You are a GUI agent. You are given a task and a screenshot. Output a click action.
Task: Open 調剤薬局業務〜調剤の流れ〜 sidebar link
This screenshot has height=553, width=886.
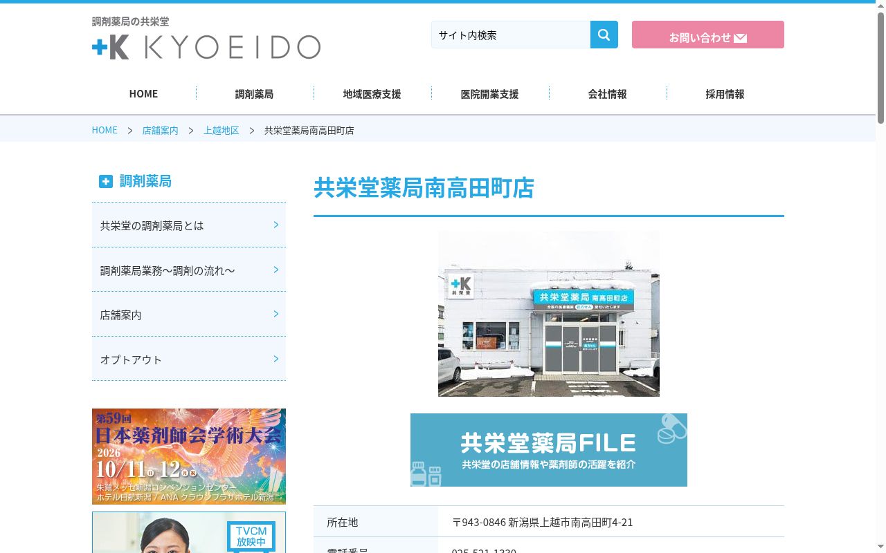coord(189,270)
